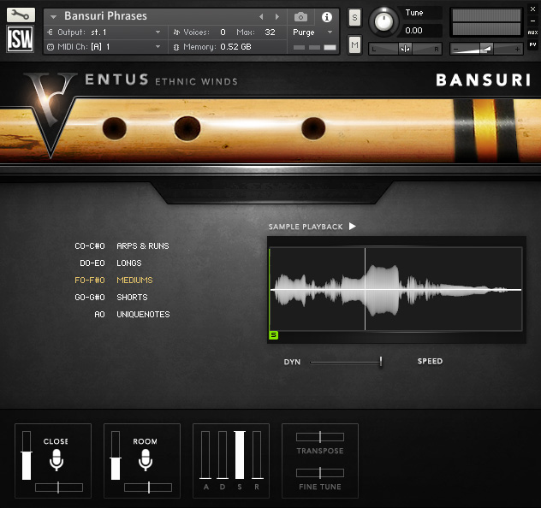Screen dimensions: 541x508
Task: Toggle the Mute M button
Action: click(x=354, y=44)
